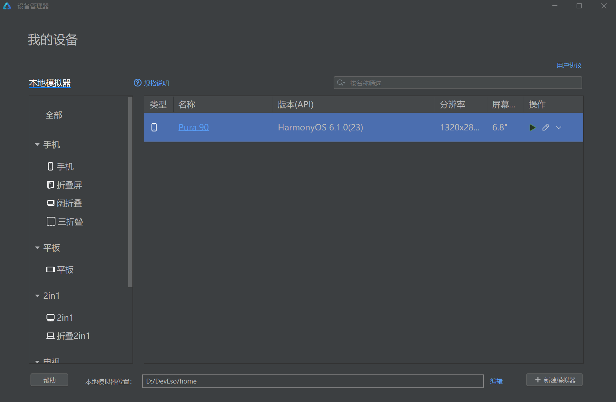Image resolution: width=616 pixels, height=402 pixels.
Task: Select the 折叠2in1 subcategory item
Action: point(68,336)
